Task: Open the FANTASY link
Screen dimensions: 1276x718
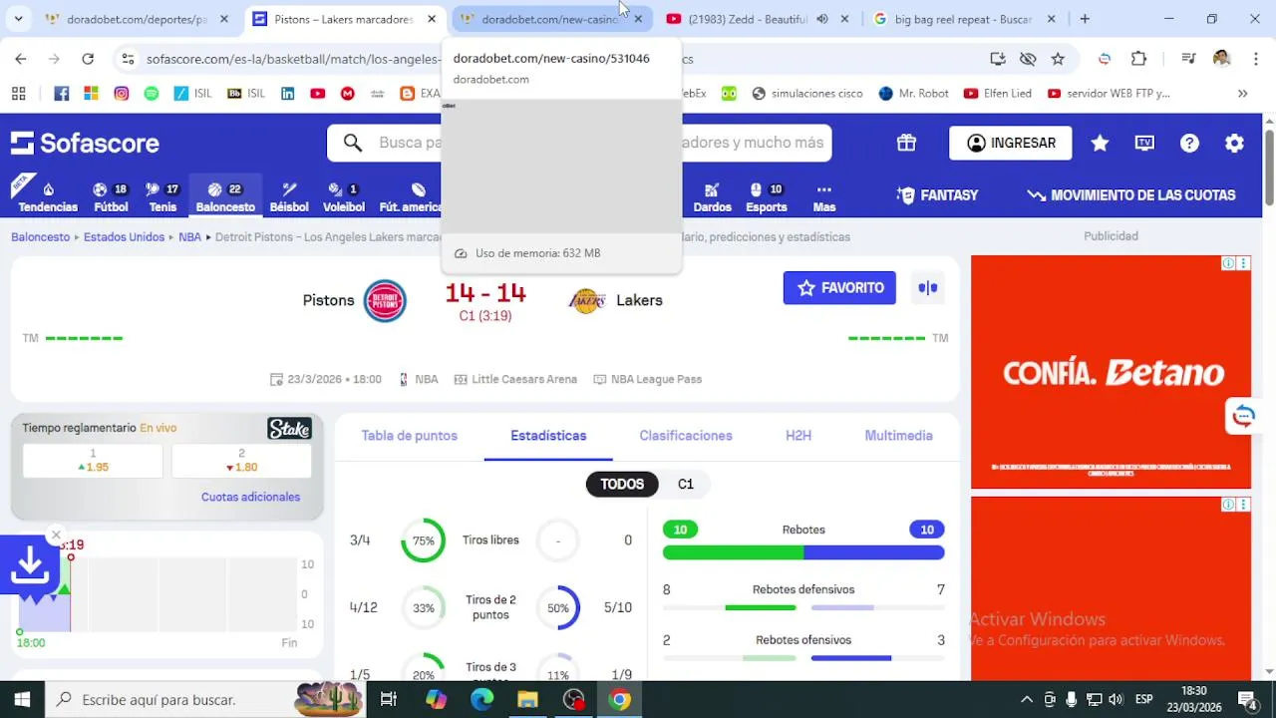Action: pos(937,195)
